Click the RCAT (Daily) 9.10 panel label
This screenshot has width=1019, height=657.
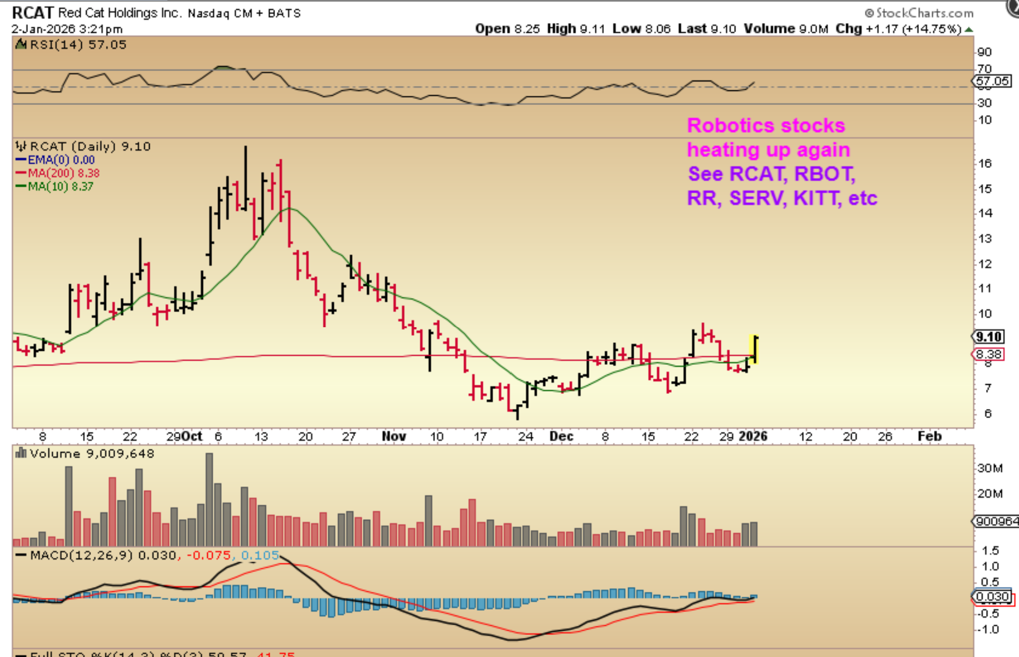pyautogui.click(x=90, y=146)
